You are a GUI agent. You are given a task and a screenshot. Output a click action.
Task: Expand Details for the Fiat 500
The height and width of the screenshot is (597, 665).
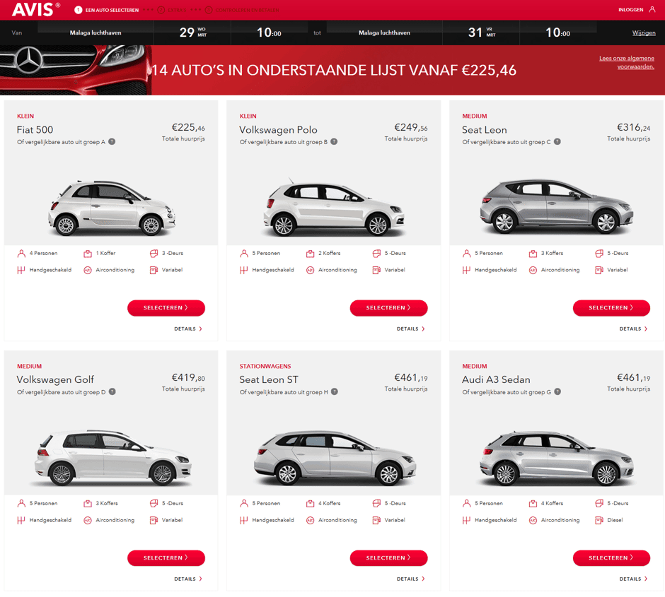[x=188, y=329]
